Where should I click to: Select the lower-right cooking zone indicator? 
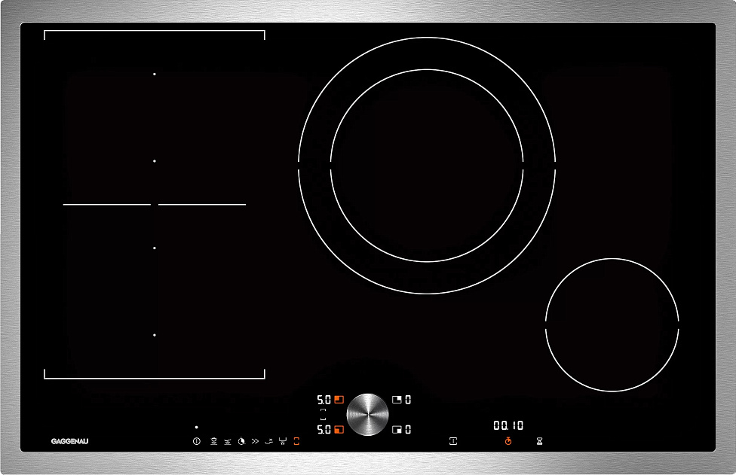pyautogui.click(x=397, y=430)
